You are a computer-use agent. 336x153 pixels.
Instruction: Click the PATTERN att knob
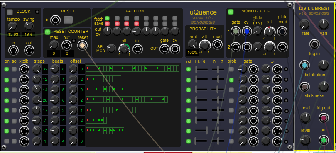click(125, 49)
